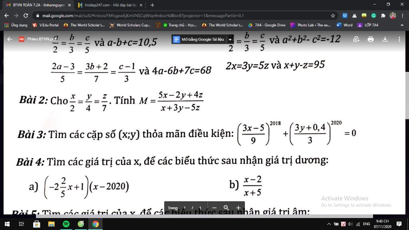
Task: Close the Hoidap247.com tab
Action: click(141, 5)
